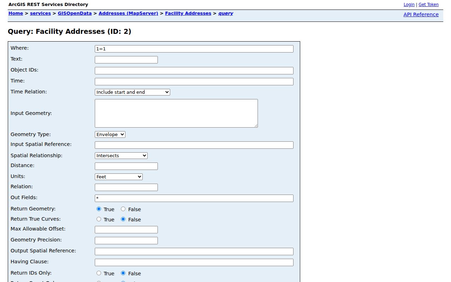
Task: Open the API Reference link
Action: point(421,14)
